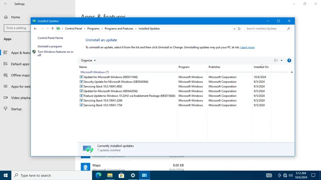Select Default apps in Settings sidebar
The image size is (321, 180).
(20, 64)
